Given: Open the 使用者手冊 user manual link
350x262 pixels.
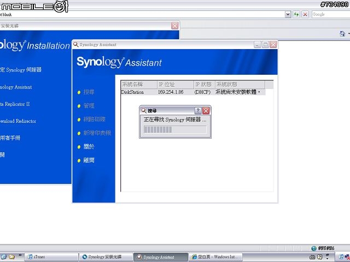Looking at the screenshot, I should pyautogui.click(x=10, y=138).
